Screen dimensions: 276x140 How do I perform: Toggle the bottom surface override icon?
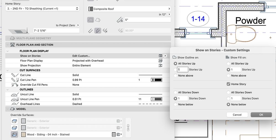coord(14,134)
